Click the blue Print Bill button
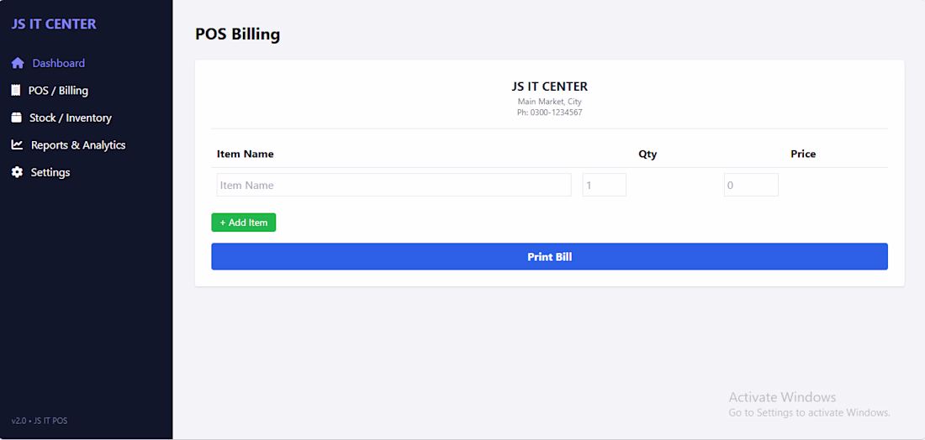The image size is (925, 440). pos(549,257)
